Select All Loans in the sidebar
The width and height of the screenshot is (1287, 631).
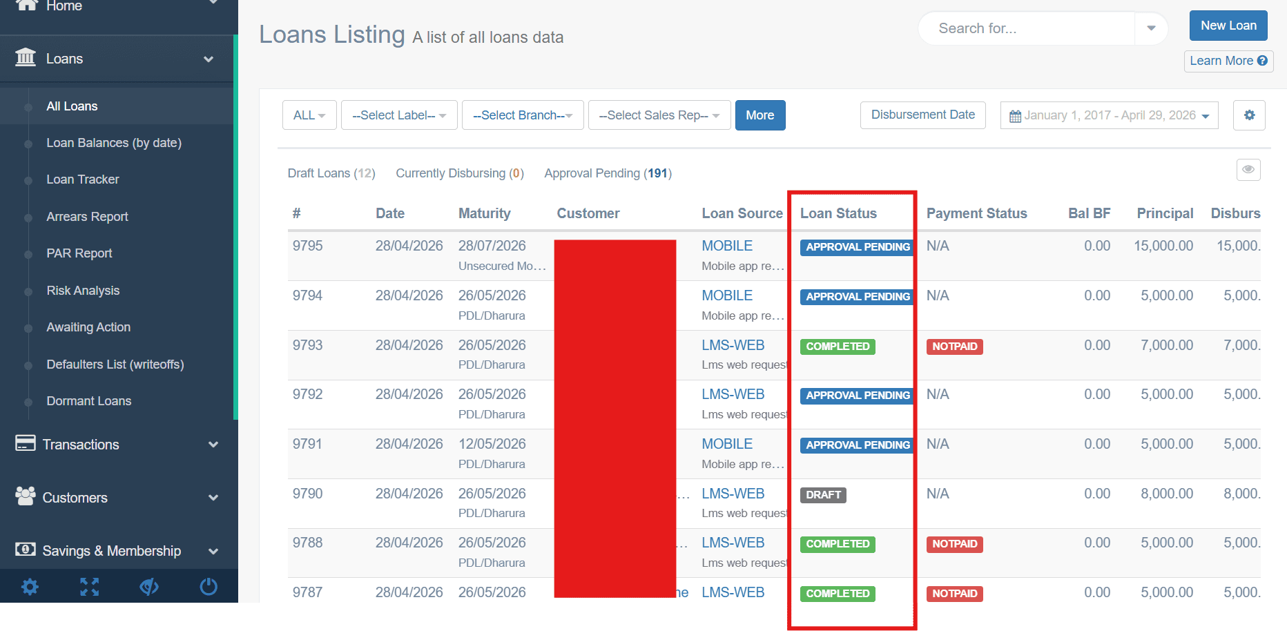coord(72,106)
